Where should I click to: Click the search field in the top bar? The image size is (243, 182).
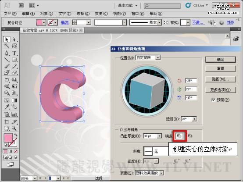coord(162,6)
